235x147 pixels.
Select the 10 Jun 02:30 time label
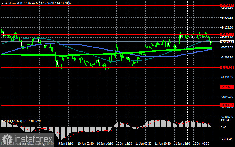click(85, 144)
